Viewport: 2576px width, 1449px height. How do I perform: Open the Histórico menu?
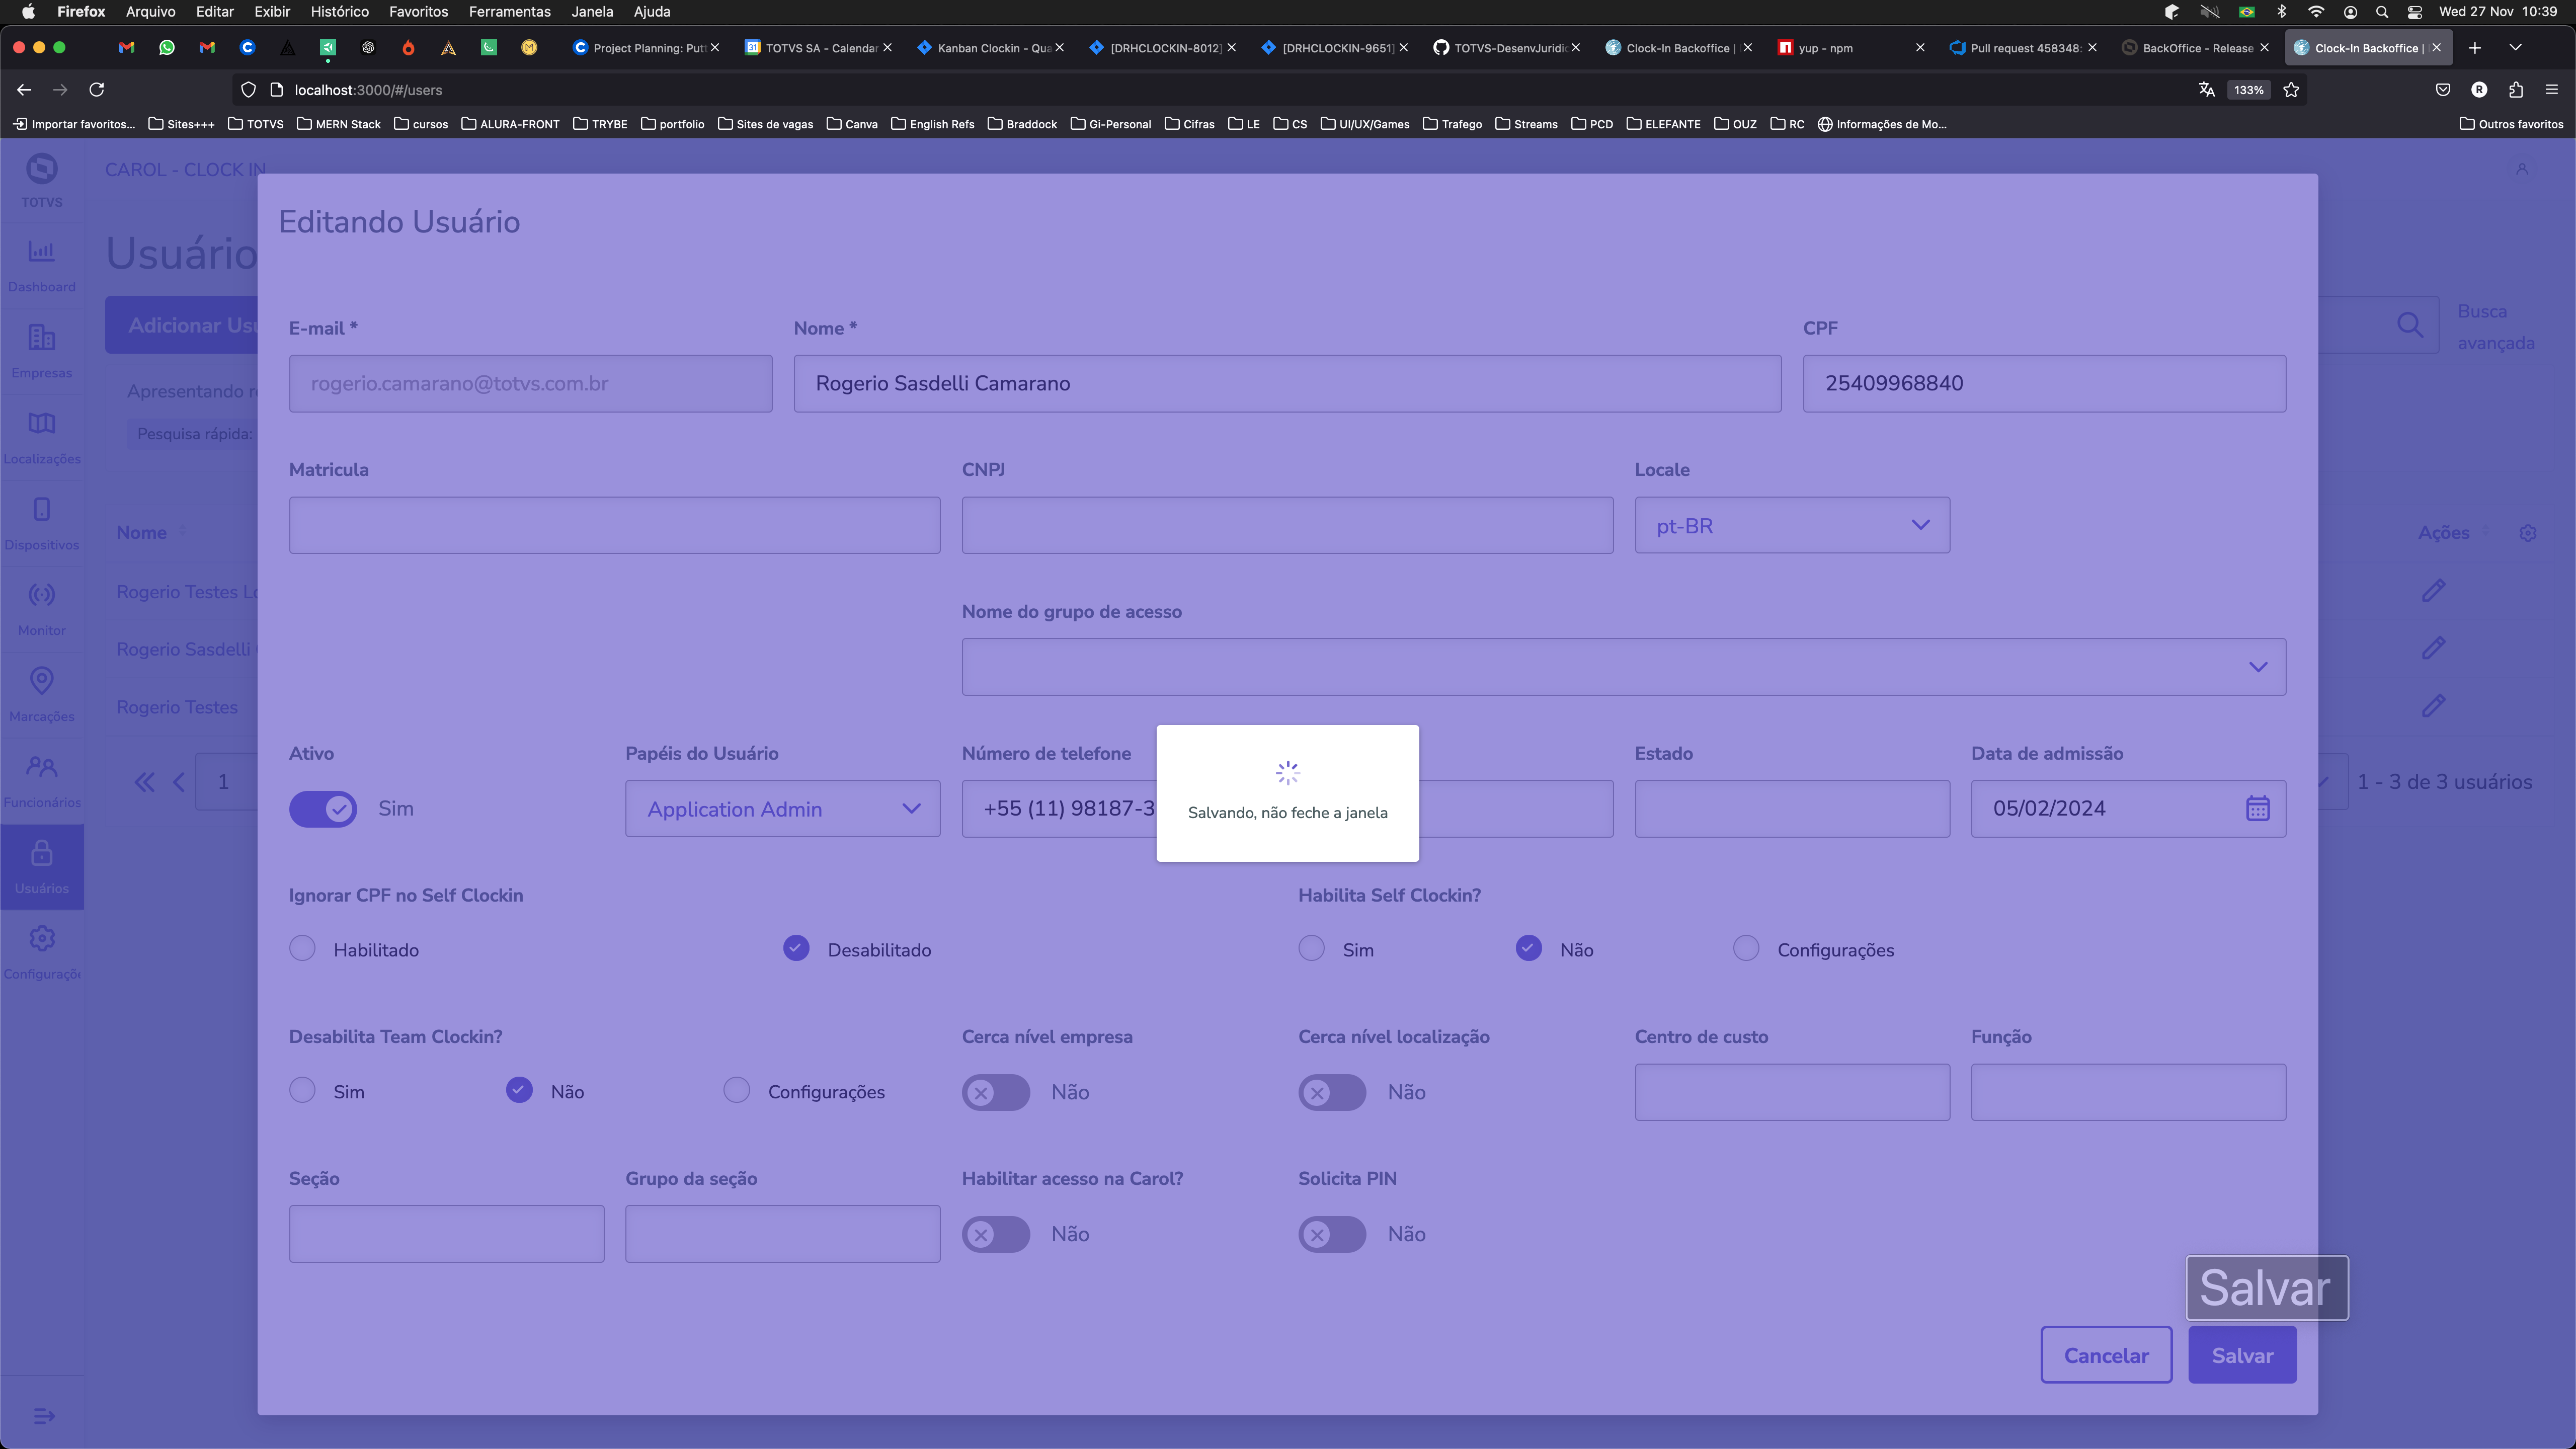(339, 12)
